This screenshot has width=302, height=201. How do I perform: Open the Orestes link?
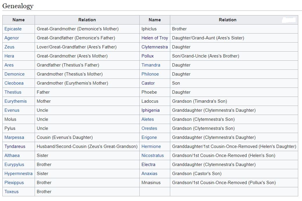[149, 128]
